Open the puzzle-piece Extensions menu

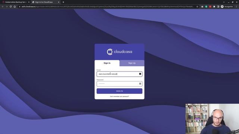(214, 7)
